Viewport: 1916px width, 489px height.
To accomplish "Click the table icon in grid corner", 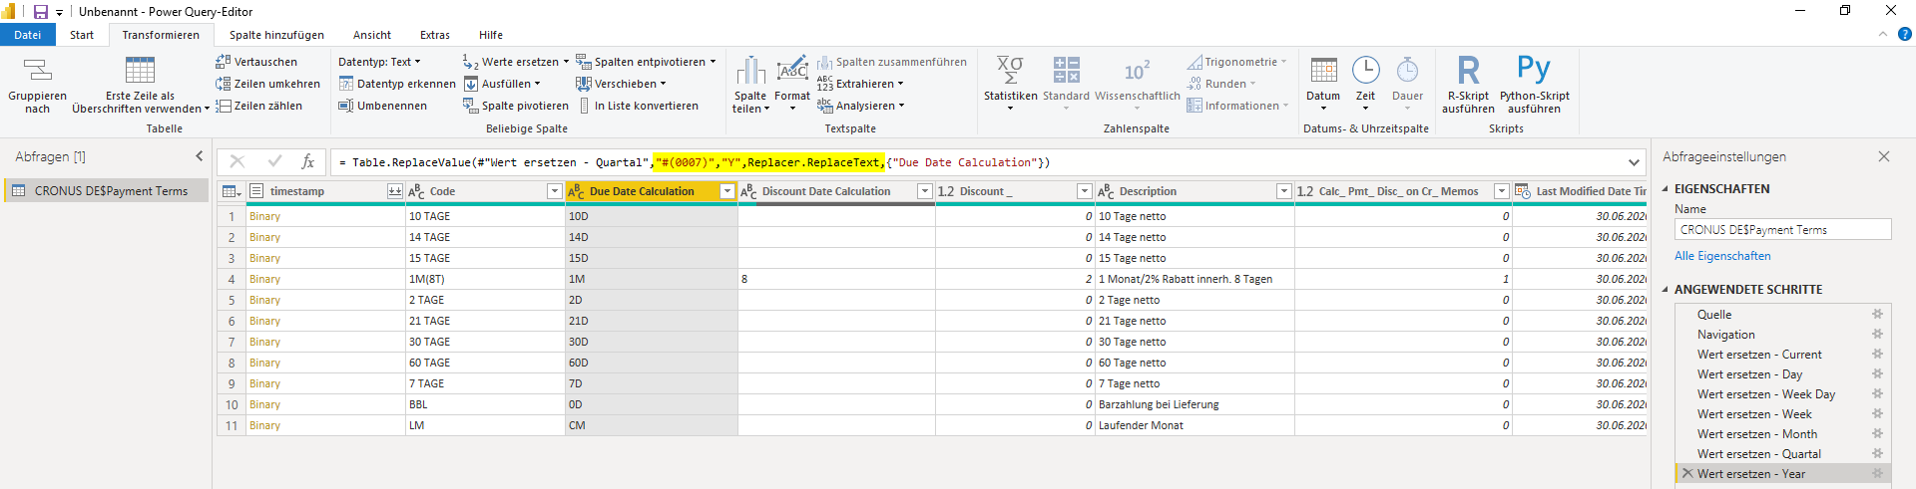I will [x=231, y=191].
